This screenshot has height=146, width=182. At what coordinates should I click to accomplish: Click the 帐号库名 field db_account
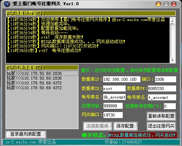point(114,97)
